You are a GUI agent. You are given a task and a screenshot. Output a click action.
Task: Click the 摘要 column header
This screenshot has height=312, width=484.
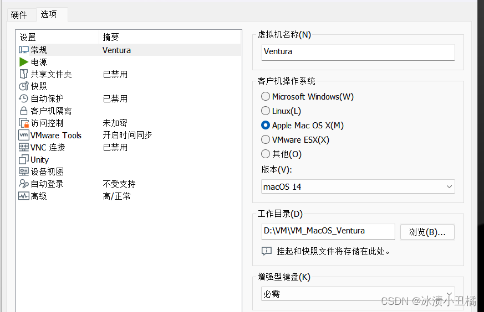tap(170, 37)
